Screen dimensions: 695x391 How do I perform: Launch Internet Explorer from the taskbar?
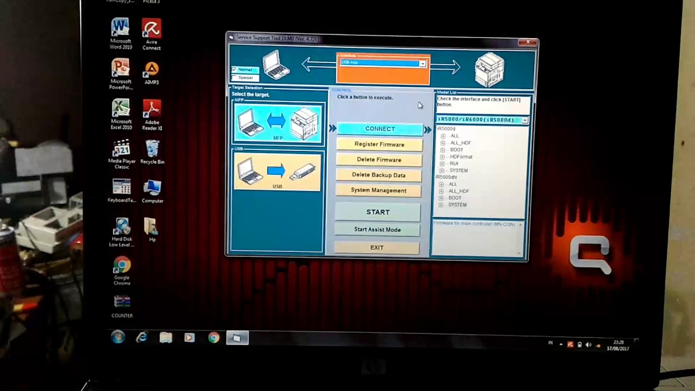142,337
